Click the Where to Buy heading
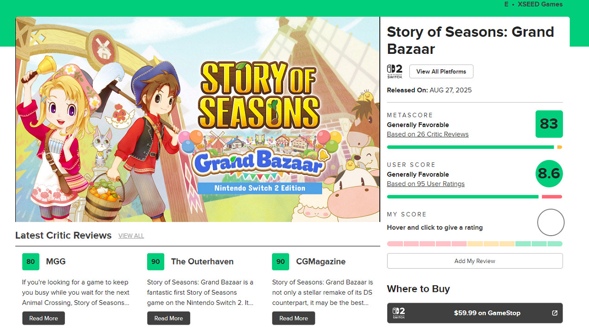The image size is (589, 328). [x=418, y=289]
